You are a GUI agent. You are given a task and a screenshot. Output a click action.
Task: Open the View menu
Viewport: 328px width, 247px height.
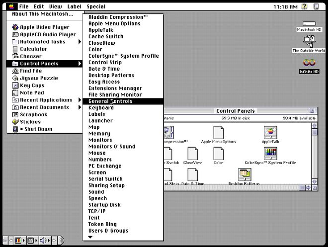(56, 6)
